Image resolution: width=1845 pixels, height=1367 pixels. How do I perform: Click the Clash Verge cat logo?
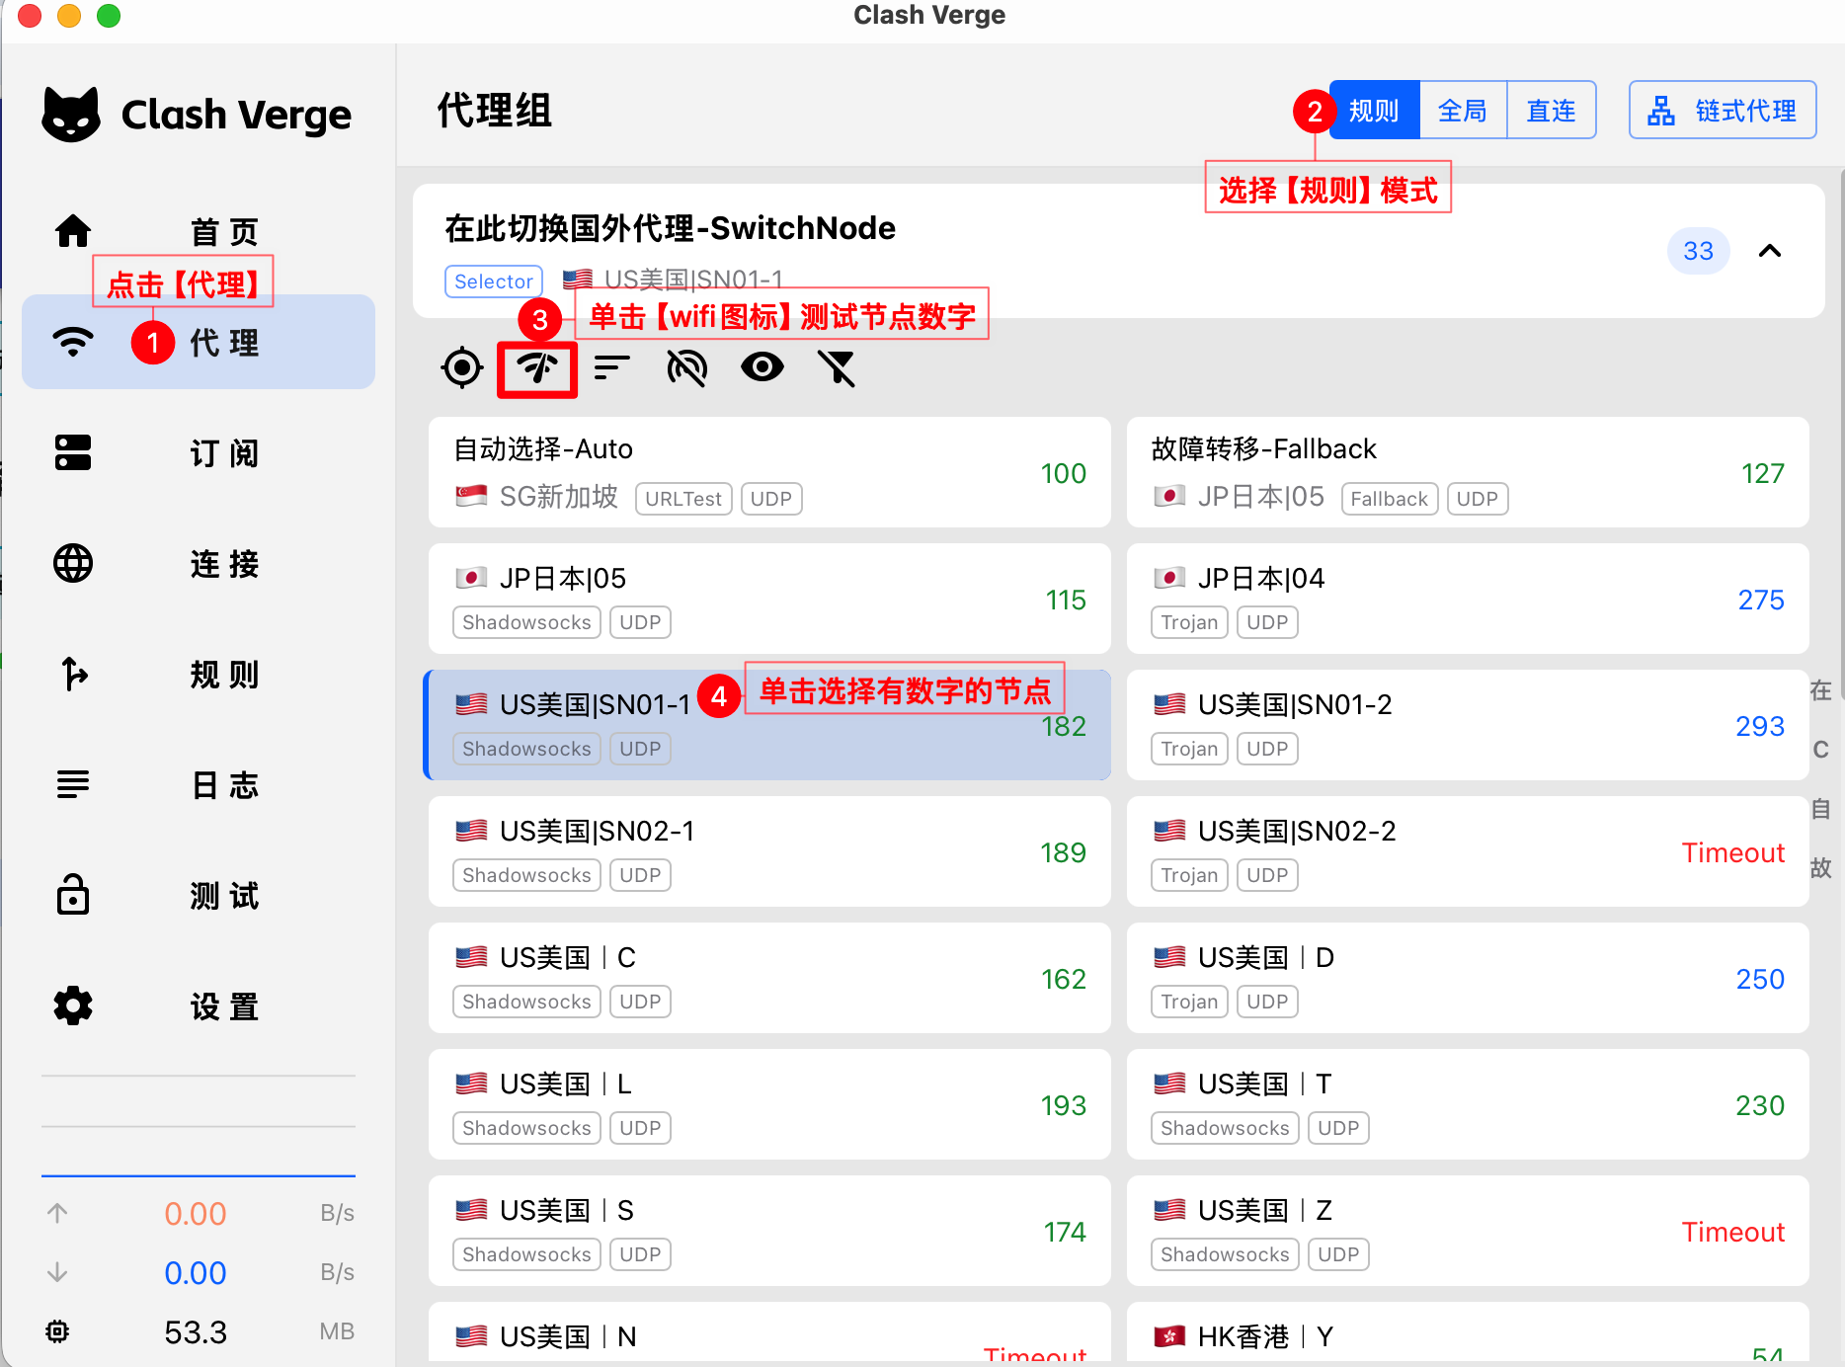point(71,115)
